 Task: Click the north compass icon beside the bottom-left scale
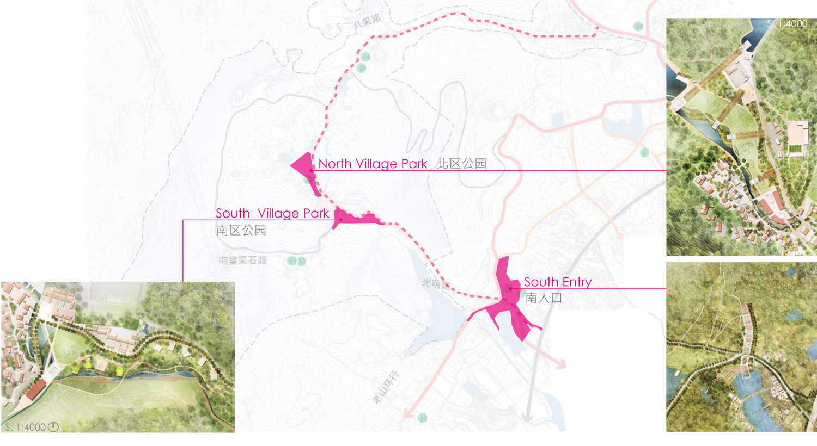(53, 427)
